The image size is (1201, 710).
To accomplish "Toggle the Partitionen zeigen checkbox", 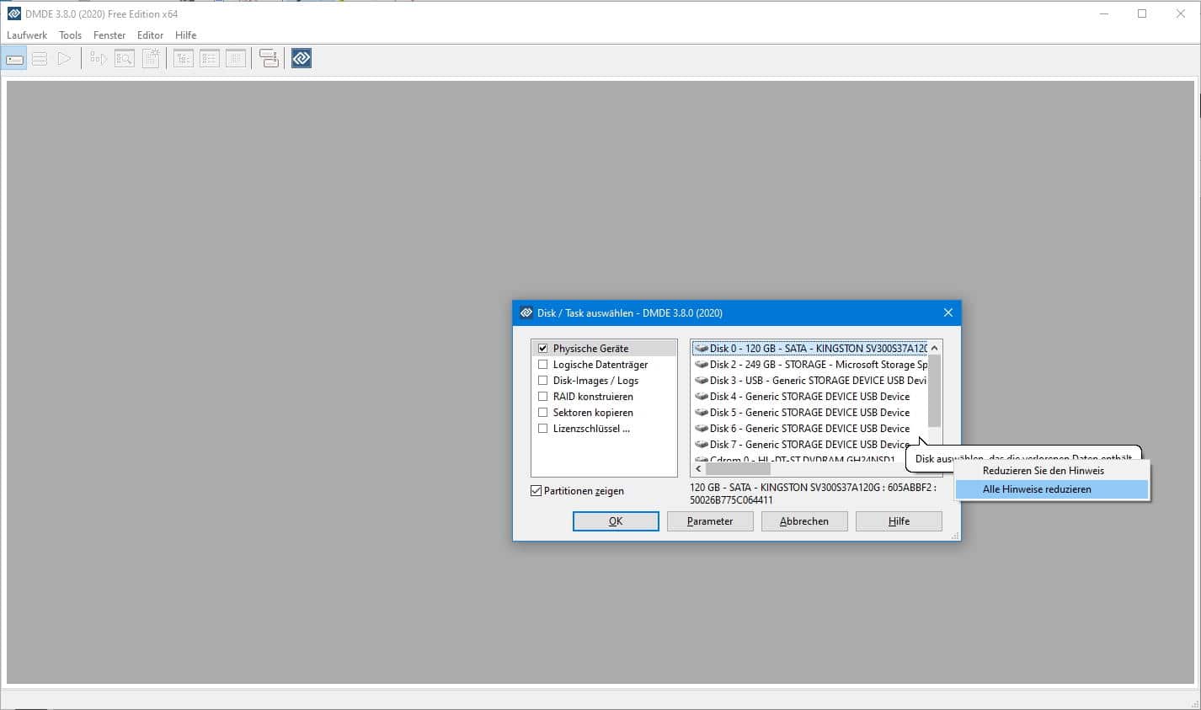I will (x=536, y=491).
